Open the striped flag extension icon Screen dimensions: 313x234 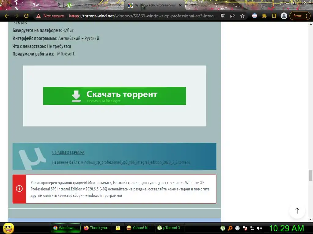point(255,16)
